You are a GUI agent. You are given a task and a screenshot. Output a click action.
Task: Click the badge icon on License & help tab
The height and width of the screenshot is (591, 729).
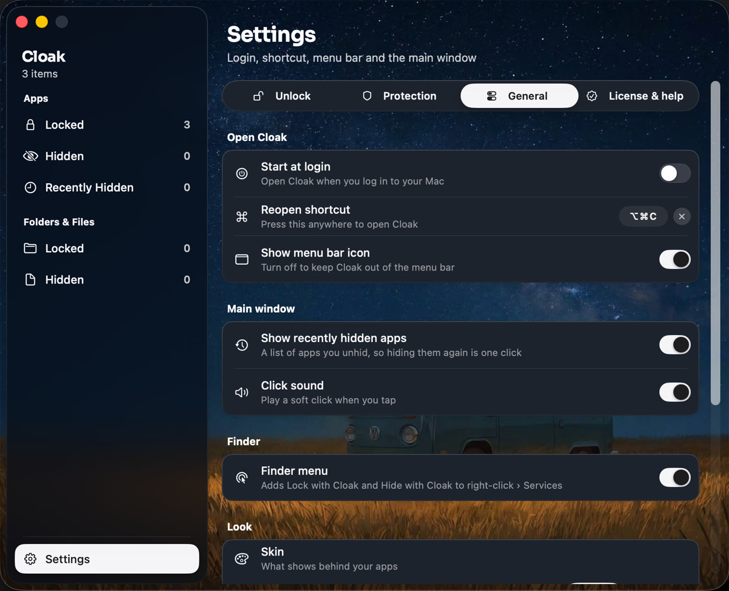(592, 96)
